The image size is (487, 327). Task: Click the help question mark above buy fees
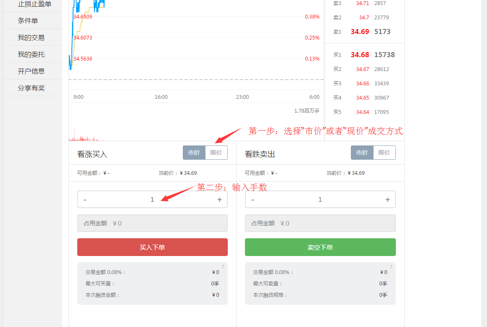tap(223, 266)
